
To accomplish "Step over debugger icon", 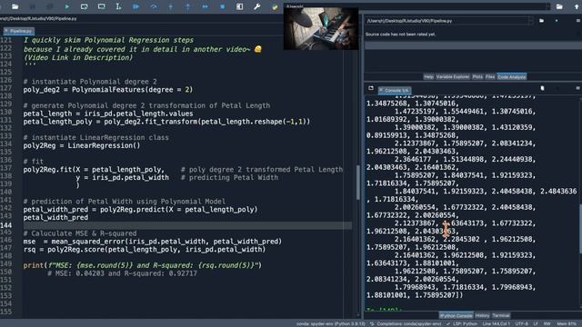I will [x=153, y=6].
